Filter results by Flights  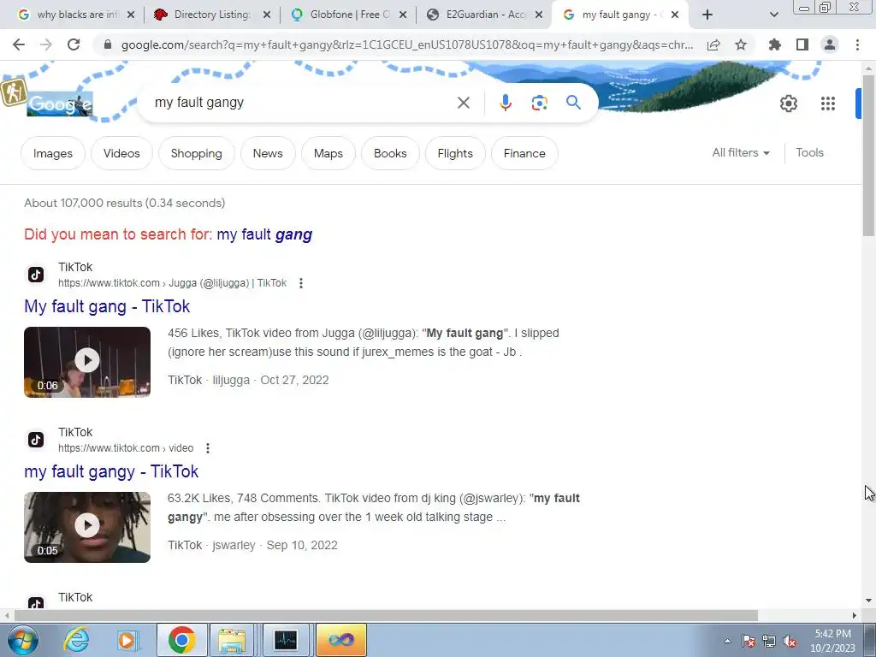tap(455, 153)
